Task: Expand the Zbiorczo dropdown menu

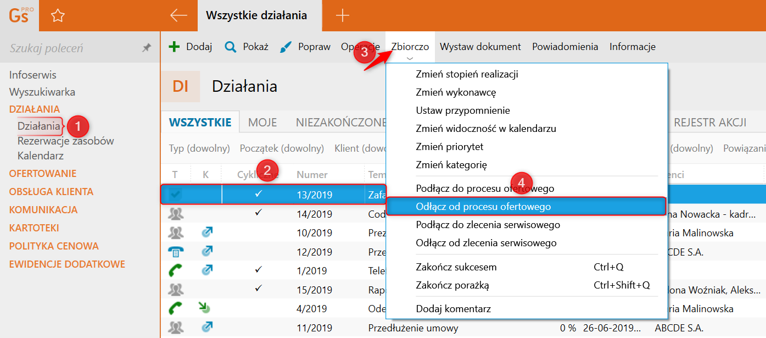Action: tap(410, 47)
